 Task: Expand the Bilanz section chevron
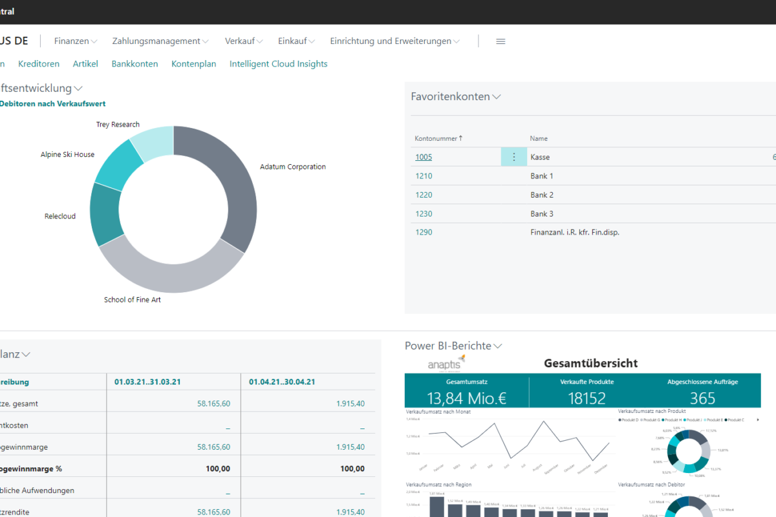(x=27, y=354)
